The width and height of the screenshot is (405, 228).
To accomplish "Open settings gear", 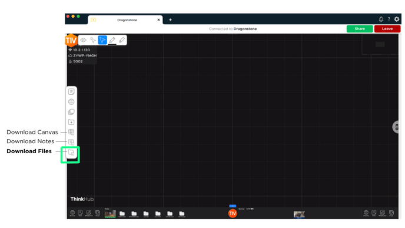I will [397, 19].
